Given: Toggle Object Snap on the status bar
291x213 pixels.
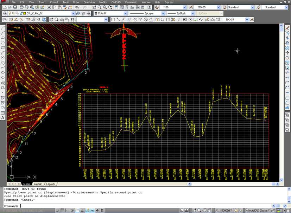Looking at the screenshot, I should pyautogui.click(x=77, y=210).
